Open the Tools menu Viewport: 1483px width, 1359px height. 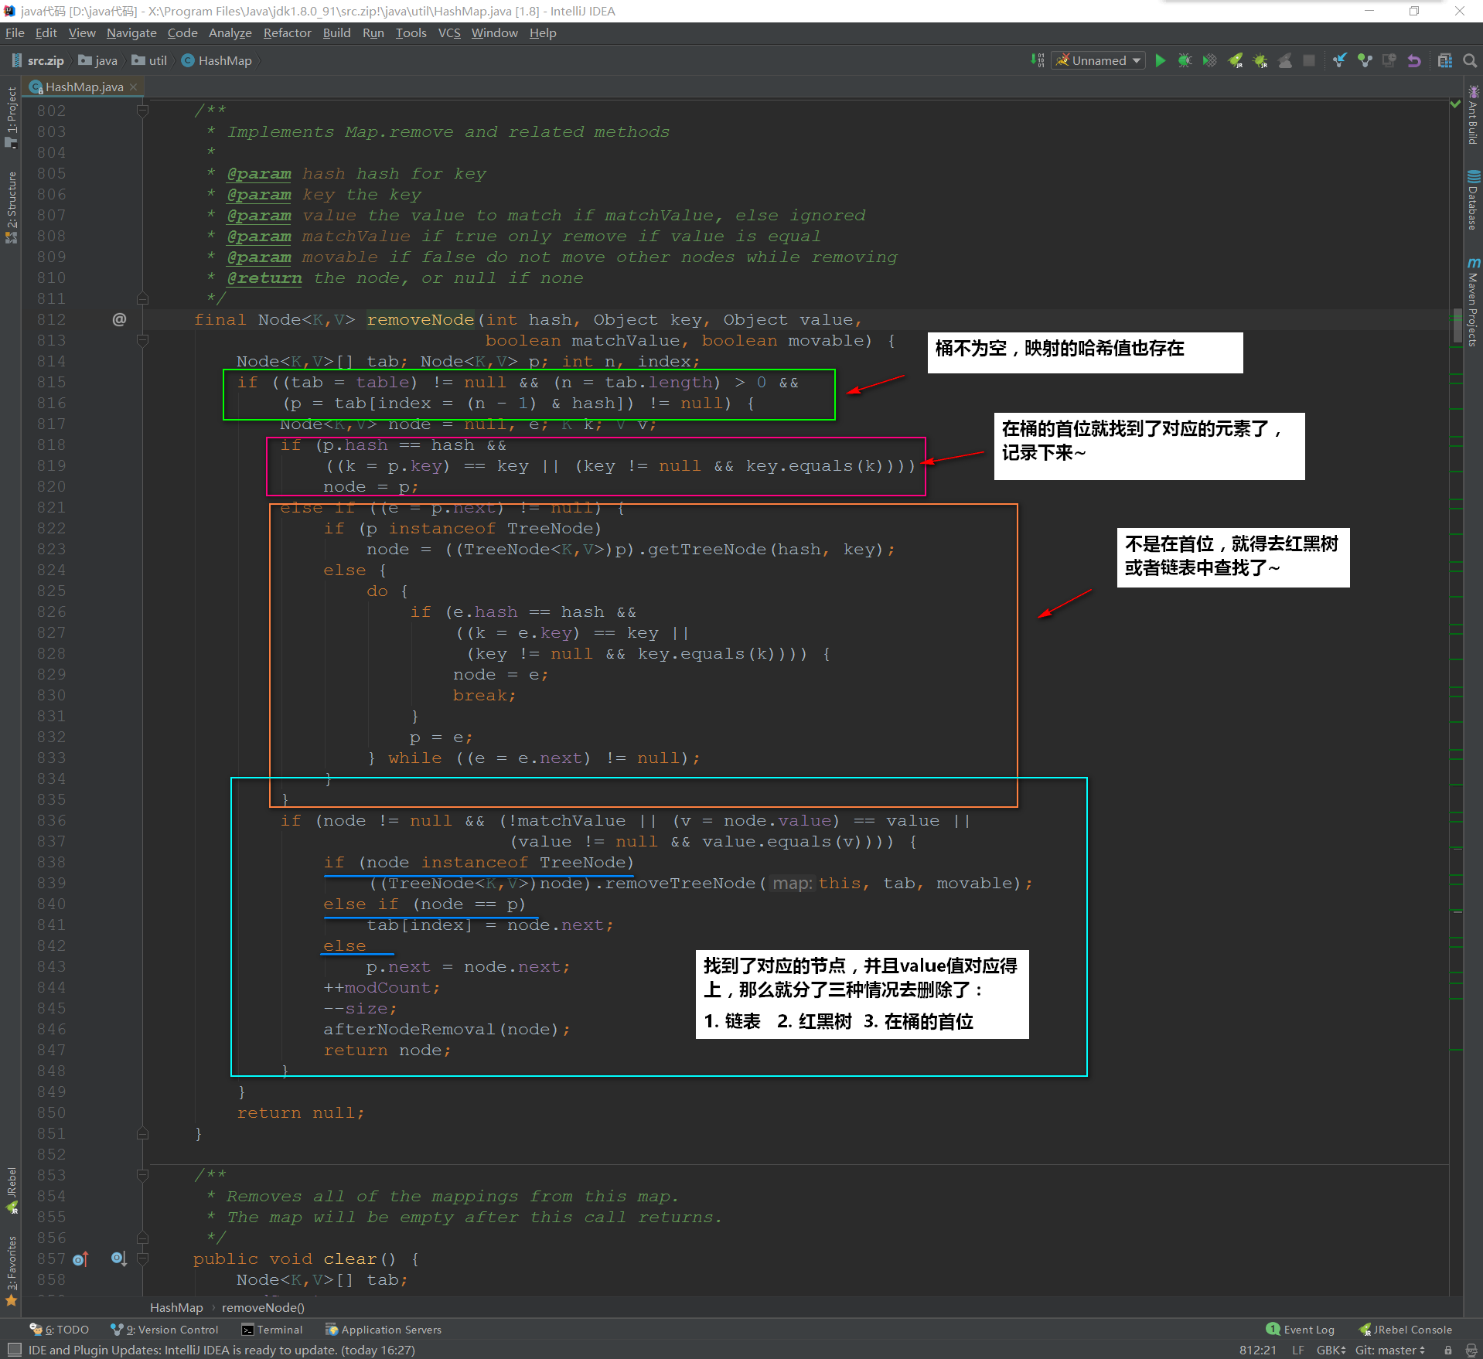coord(411,32)
